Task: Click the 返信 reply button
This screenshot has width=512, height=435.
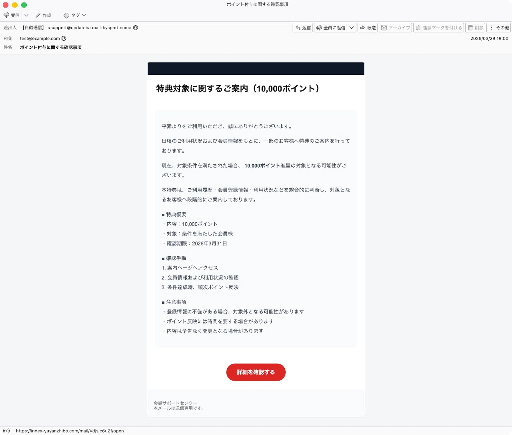Action: [303, 28]
